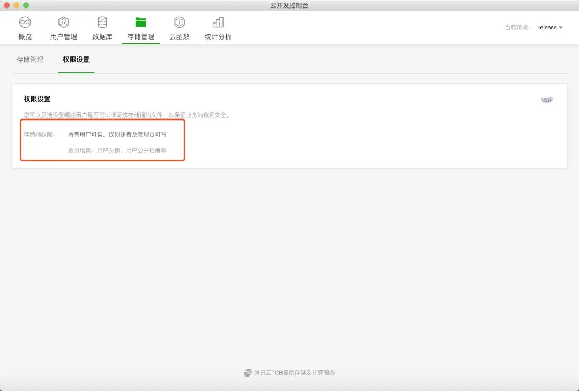Click the 存储桶权限 label
Viewport: 579px width, 391px height.
click(39, 134)
